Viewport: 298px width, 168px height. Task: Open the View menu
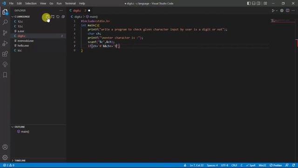pos(43,3)
